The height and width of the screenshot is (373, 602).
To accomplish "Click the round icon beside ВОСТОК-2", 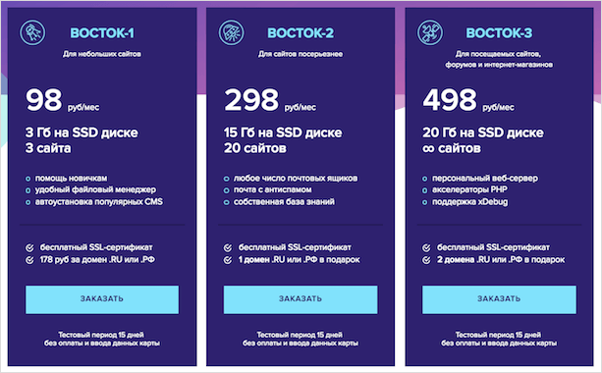I will click(231, 32).
